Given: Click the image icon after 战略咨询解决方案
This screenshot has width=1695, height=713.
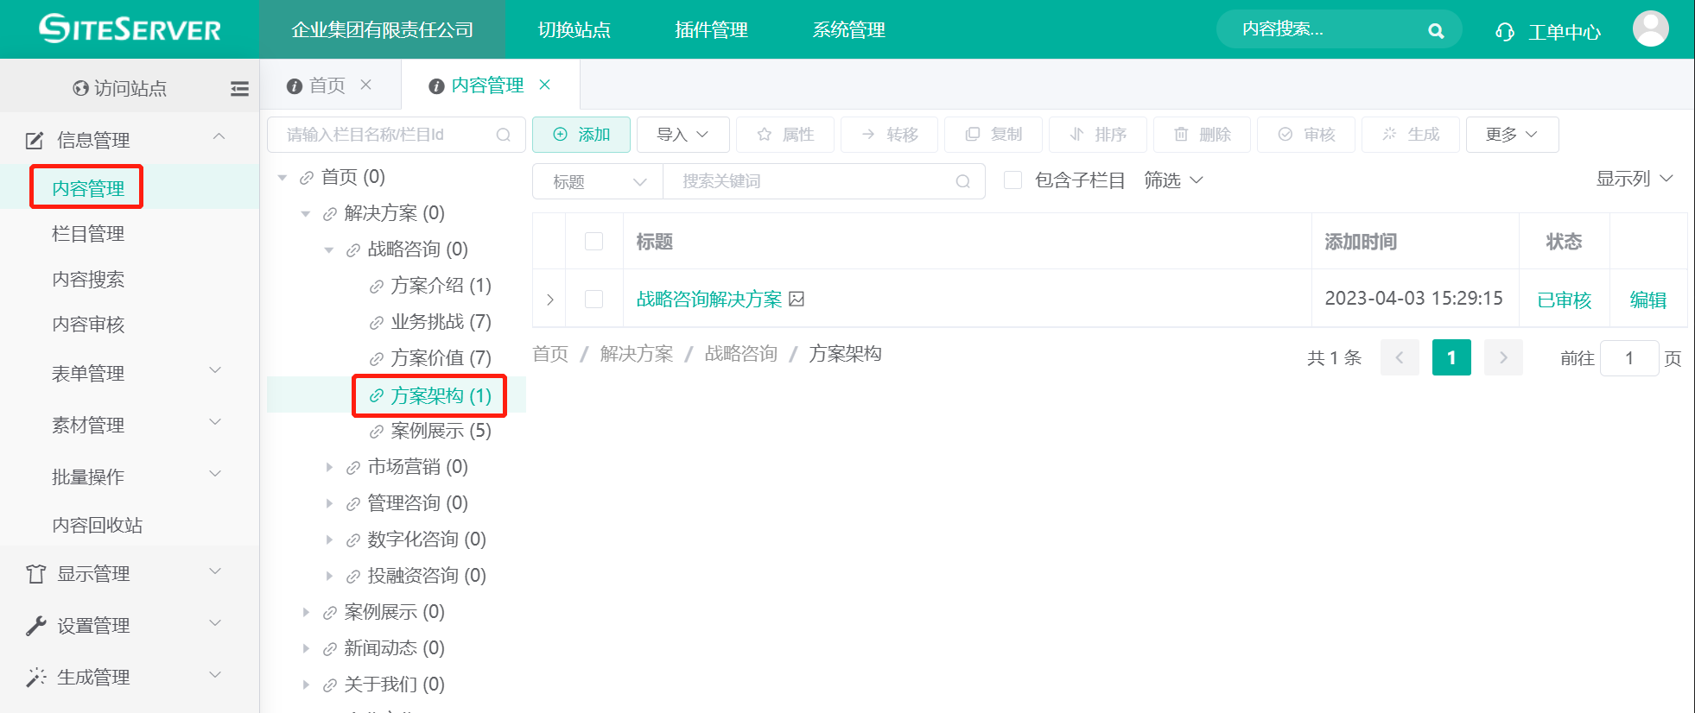Looking at the screenshot, I should pyautogui.click(x=797, y=299).
